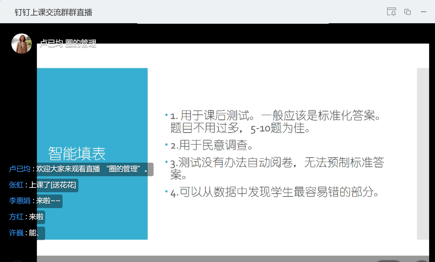Click the 上课了[送花花] chat message
This screenshot has height=262, width=435.
(53, 185)
